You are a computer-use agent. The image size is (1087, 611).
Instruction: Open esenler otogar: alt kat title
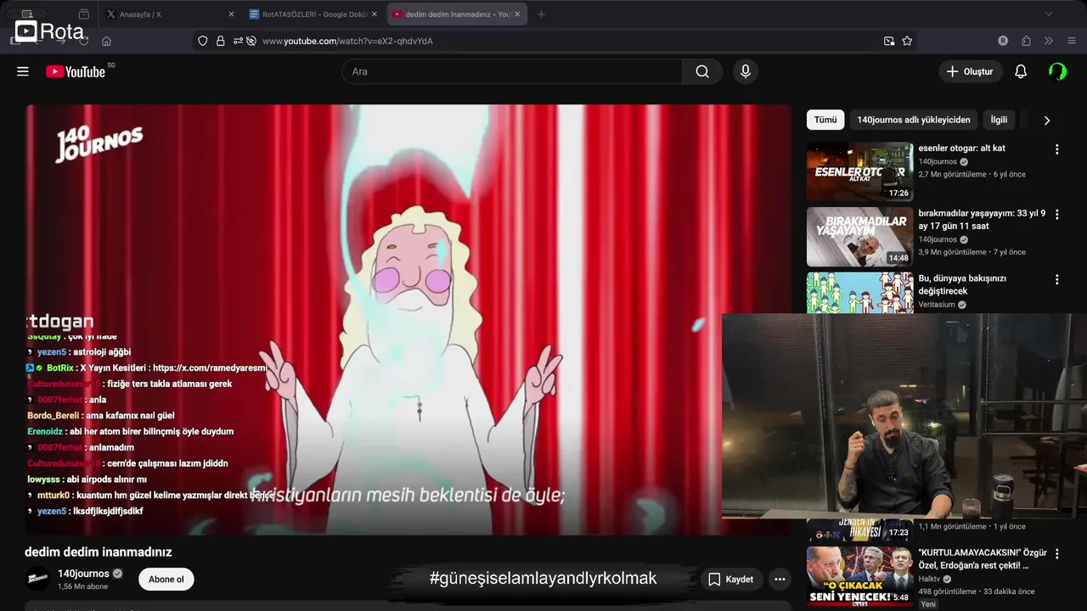pos(961,148)
